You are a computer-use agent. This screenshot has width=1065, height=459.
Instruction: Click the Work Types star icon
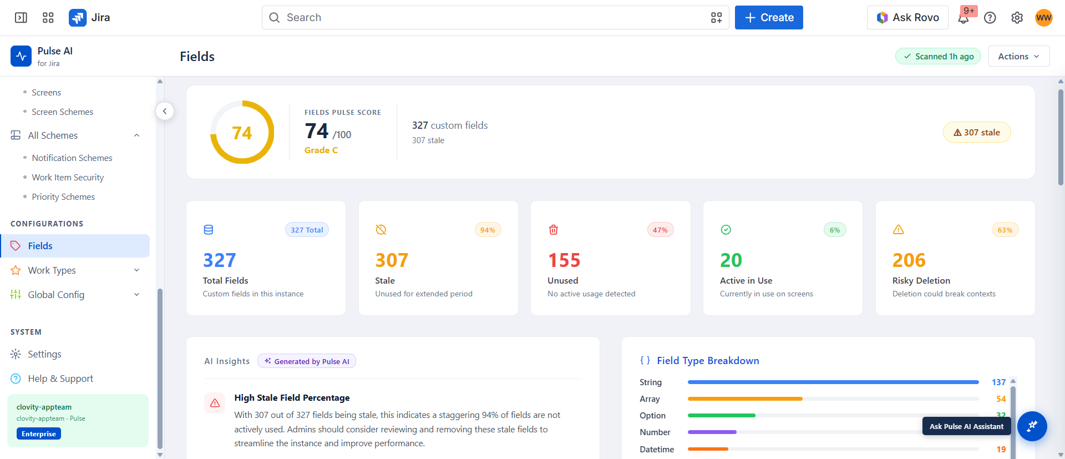pos(16,270)
